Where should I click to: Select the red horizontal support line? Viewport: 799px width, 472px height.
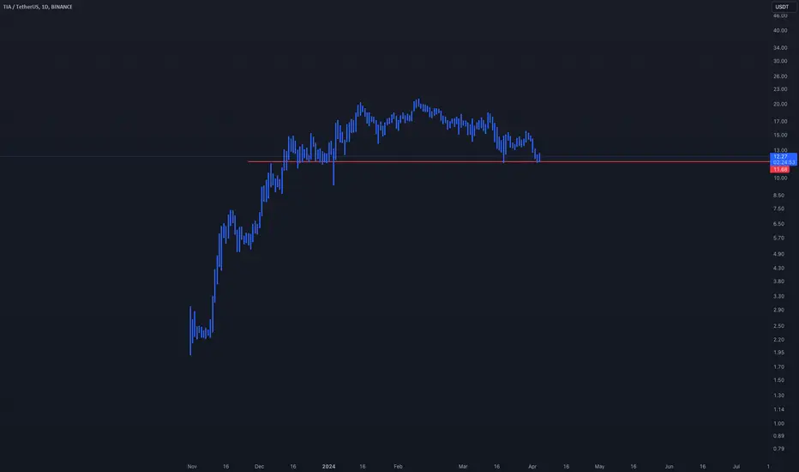click(x=508, y=161)
